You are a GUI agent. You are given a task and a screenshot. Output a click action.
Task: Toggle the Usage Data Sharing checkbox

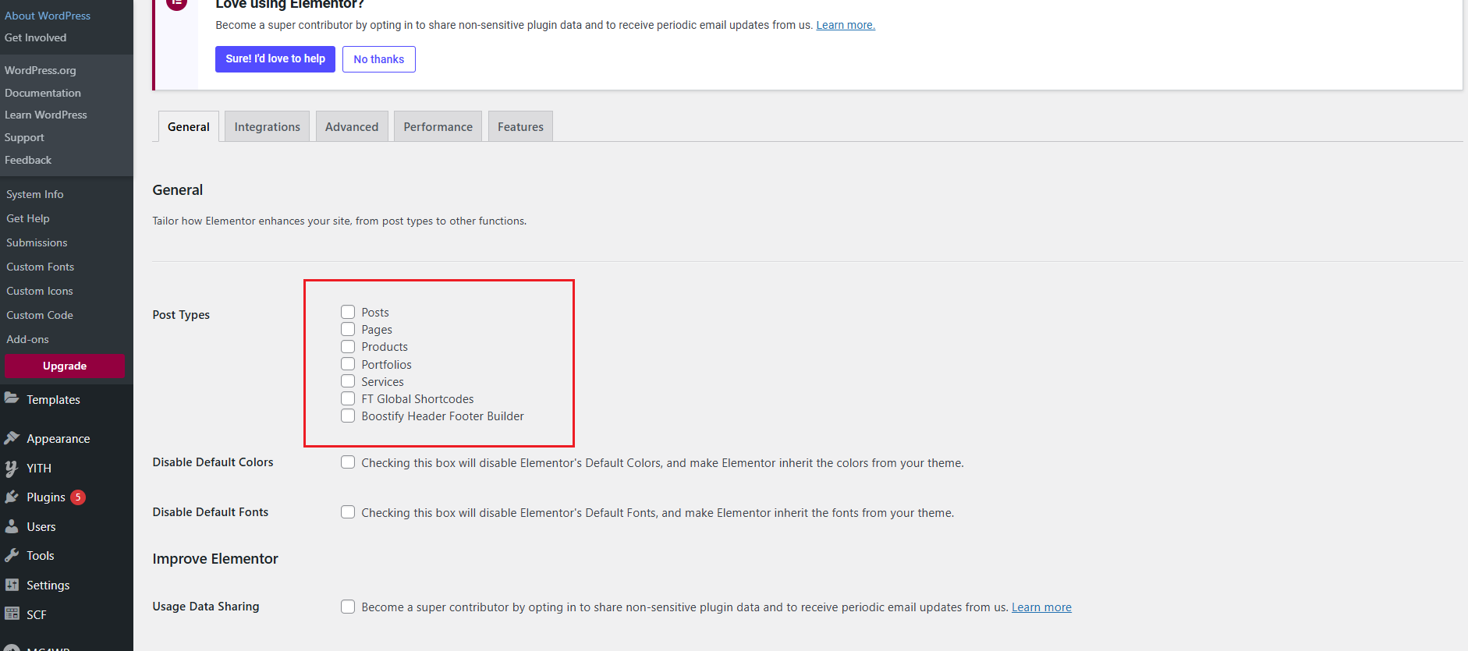[348, 607]
